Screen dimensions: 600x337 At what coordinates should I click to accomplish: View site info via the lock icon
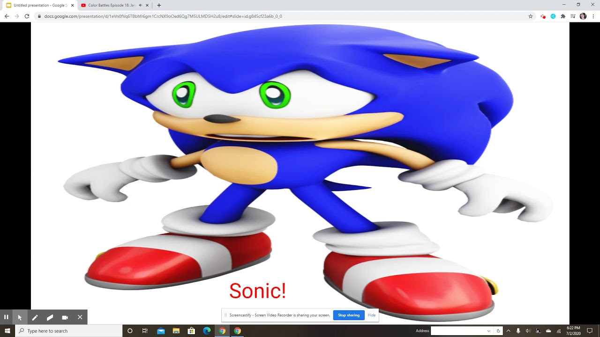(x=39, y=16)
